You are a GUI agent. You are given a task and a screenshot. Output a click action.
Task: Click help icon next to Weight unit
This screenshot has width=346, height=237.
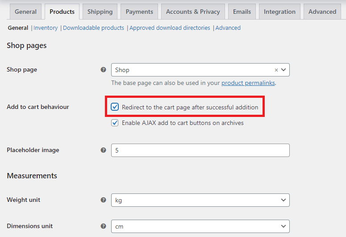[x=103, y=200]
